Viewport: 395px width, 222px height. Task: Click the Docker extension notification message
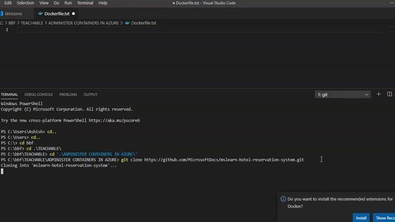pos(340,203)
